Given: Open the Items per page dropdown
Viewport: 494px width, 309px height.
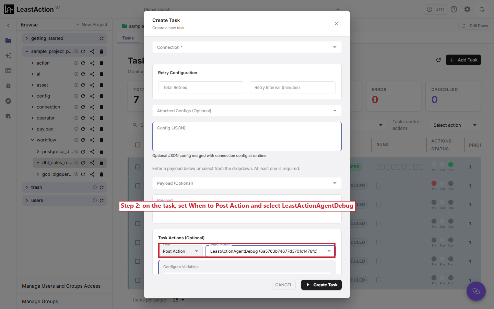Looking at the screenshot, I should click(179, 300).
